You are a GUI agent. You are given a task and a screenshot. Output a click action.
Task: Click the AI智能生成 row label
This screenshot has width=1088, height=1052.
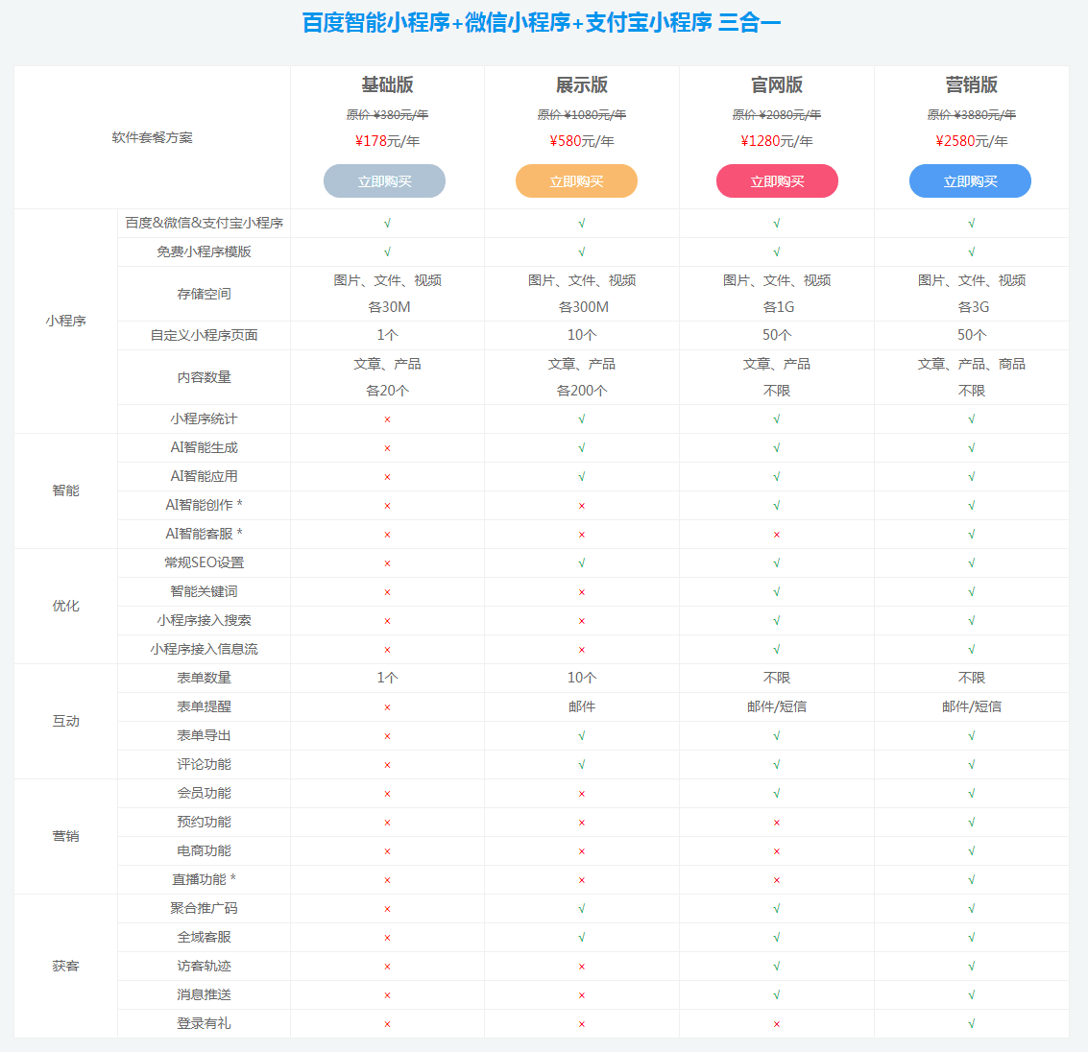pyautogui.click(x=204, y=447)
